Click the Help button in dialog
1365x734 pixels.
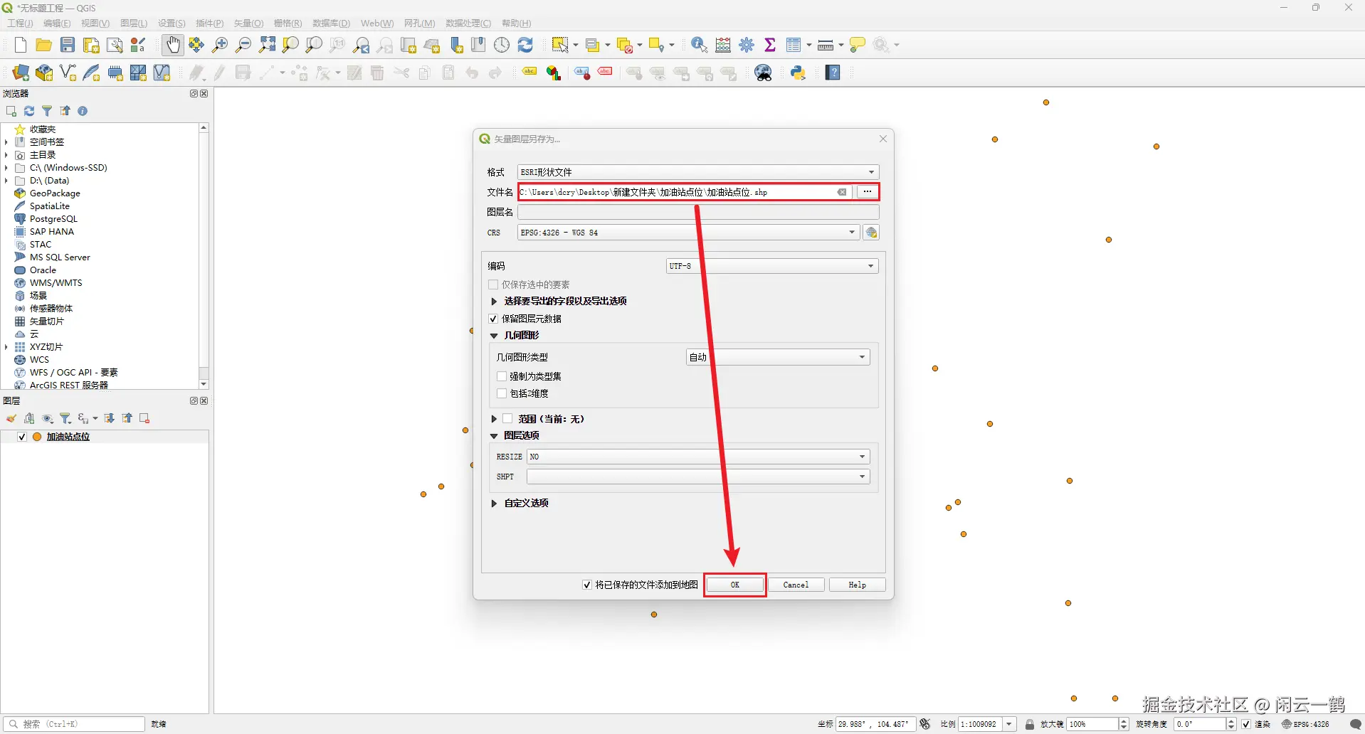(857, 585)
